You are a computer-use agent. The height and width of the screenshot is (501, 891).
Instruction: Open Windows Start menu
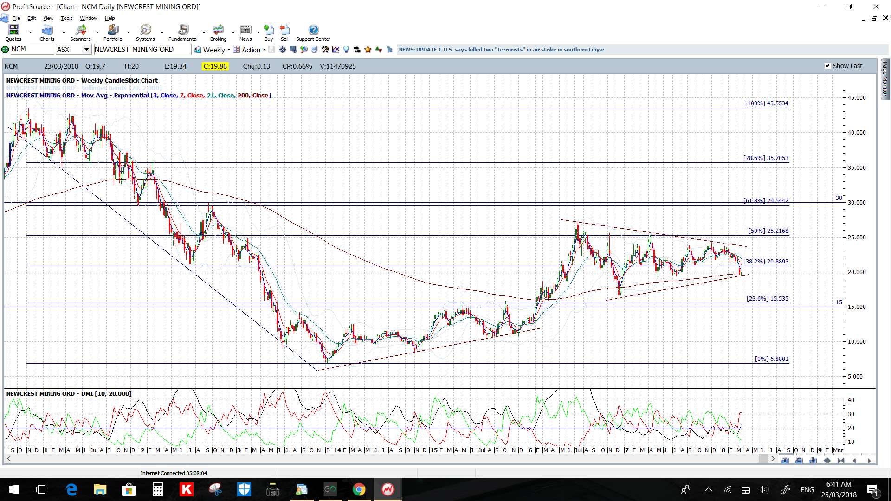point(14,489)
